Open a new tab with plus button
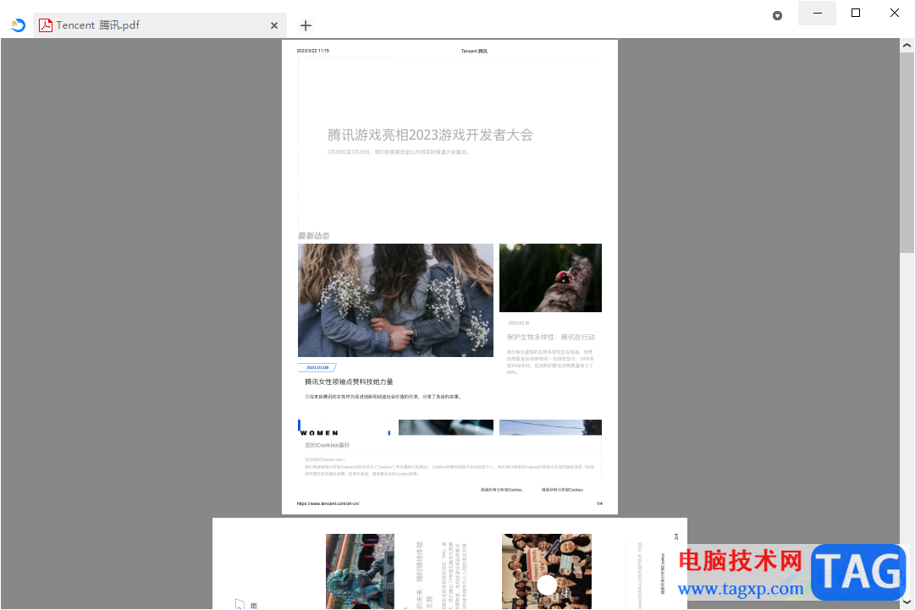The width and height of the screenshot is (915, 610). pos(306,25)
